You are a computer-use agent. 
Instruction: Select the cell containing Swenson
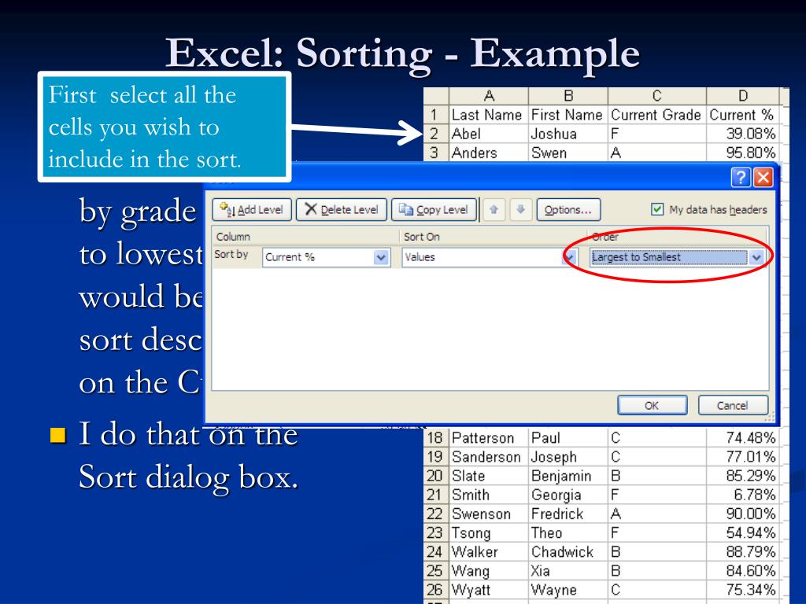point(488,514)
